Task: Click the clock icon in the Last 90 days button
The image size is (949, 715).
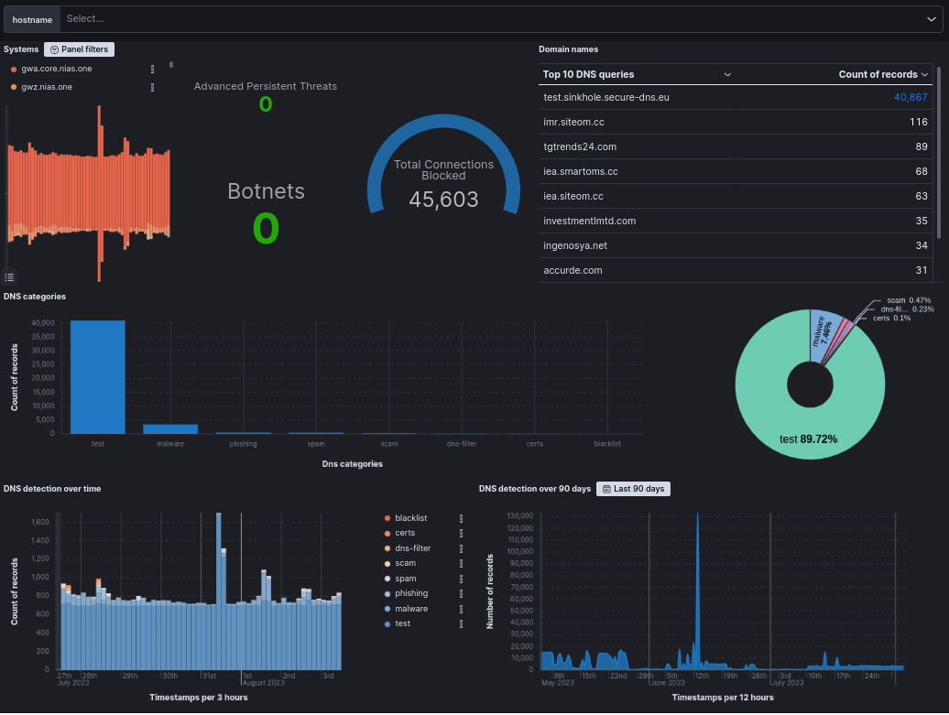Action: 607,489
